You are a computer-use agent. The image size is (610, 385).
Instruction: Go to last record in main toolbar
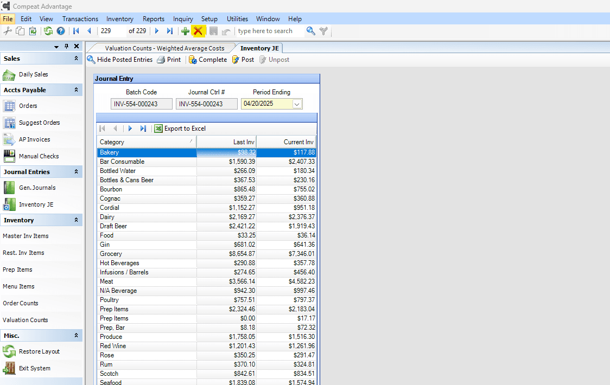(x=170, y=31)
